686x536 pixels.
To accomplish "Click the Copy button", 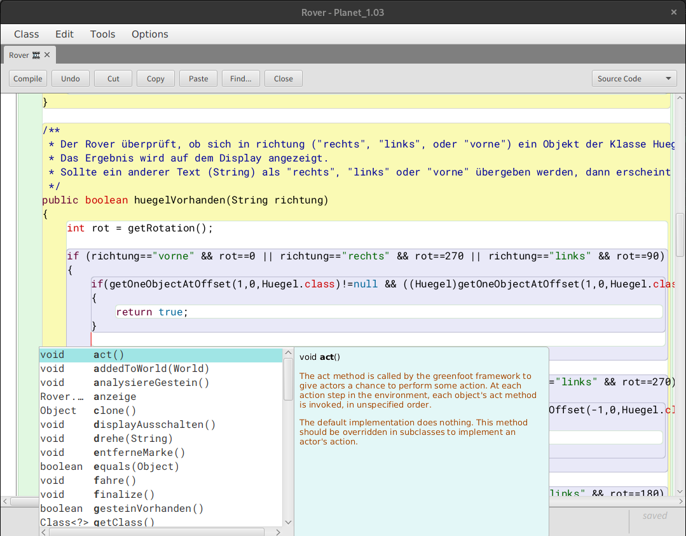I will (x=155, y=79).
